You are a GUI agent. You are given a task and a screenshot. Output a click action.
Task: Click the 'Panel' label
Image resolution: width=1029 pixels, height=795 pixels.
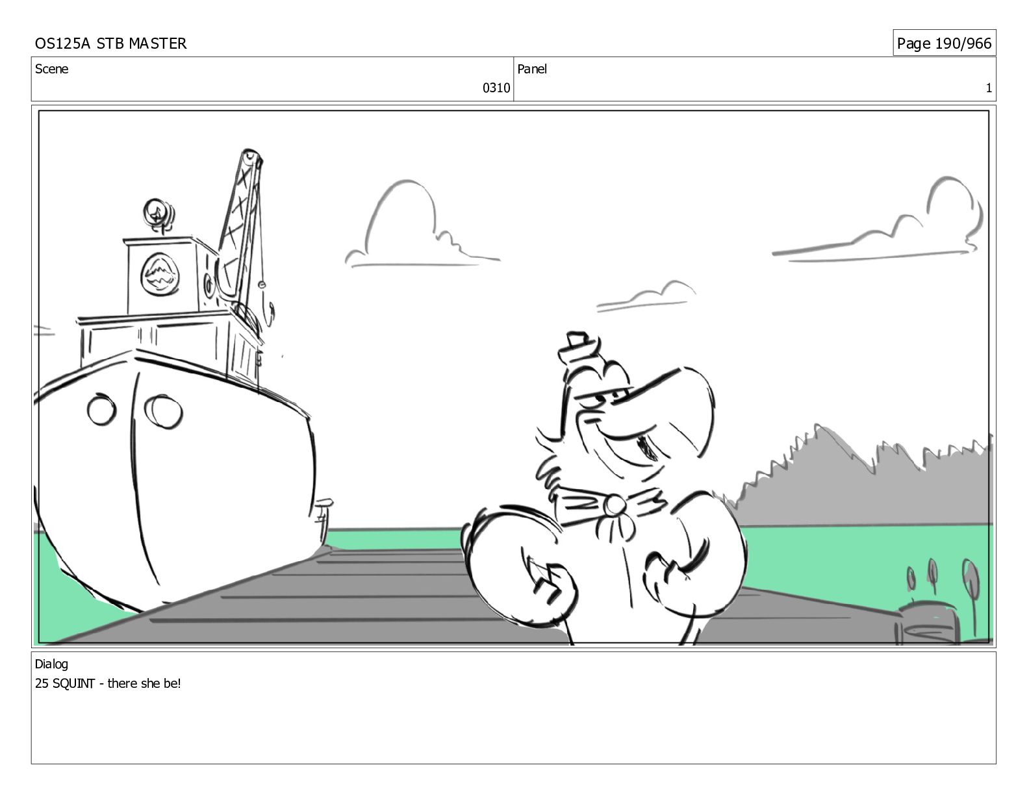coord(532,69)
